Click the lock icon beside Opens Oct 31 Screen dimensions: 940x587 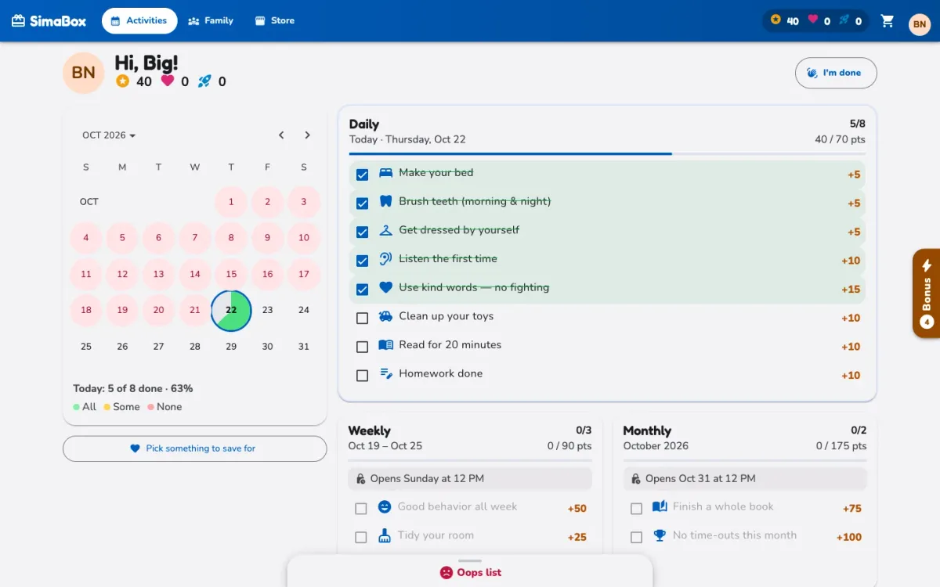tap(636, 479)
